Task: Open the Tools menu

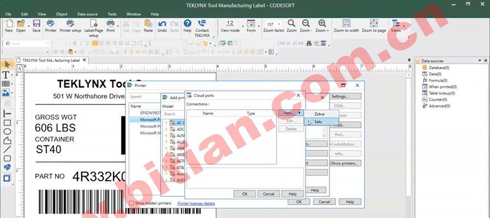Action: click(112, 14)
